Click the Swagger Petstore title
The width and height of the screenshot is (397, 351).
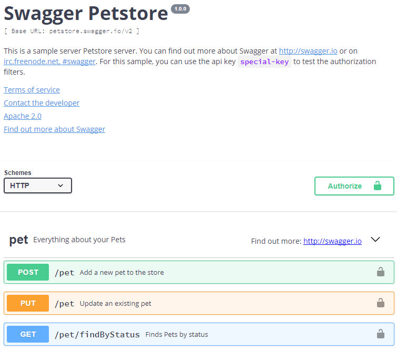86,14
